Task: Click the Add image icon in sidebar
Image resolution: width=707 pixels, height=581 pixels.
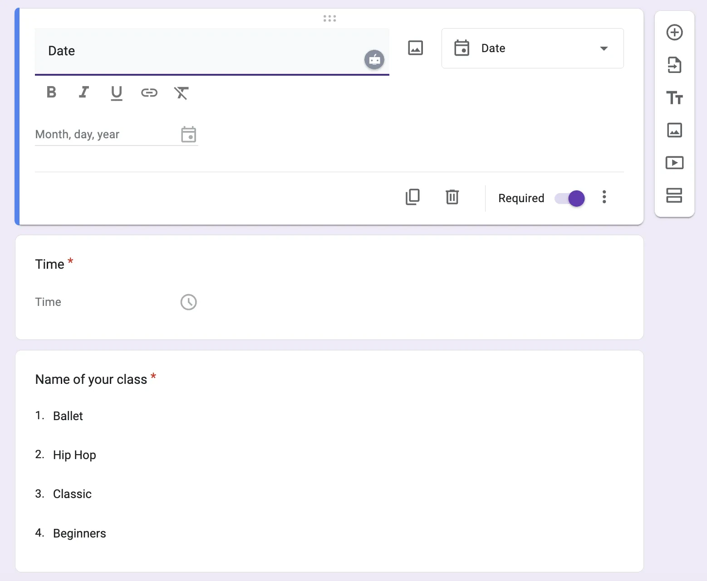Action: coord(674,130)
